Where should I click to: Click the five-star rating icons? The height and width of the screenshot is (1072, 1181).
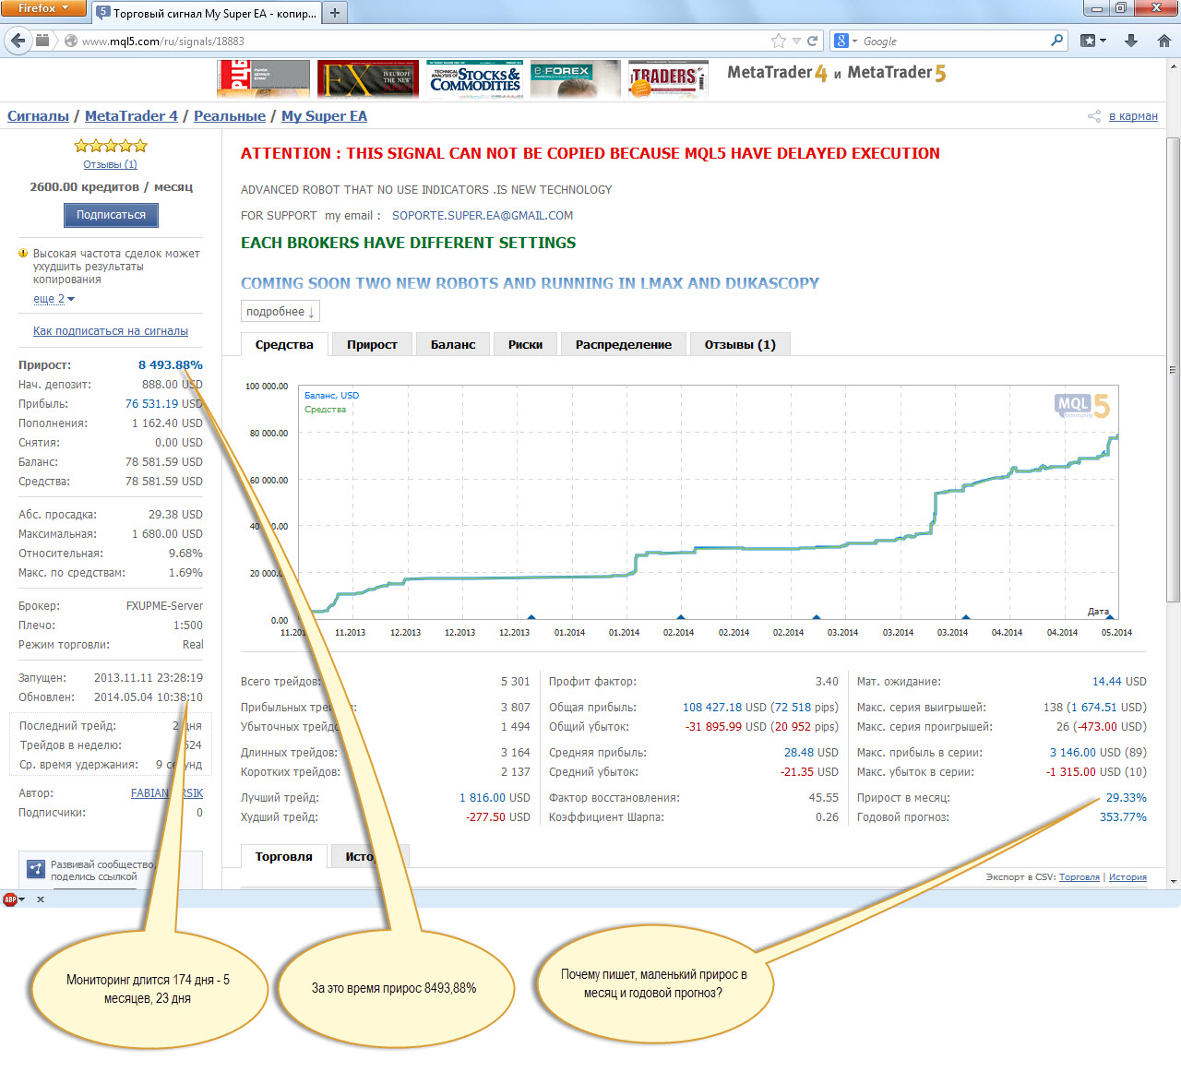click(x=111, y=146)
